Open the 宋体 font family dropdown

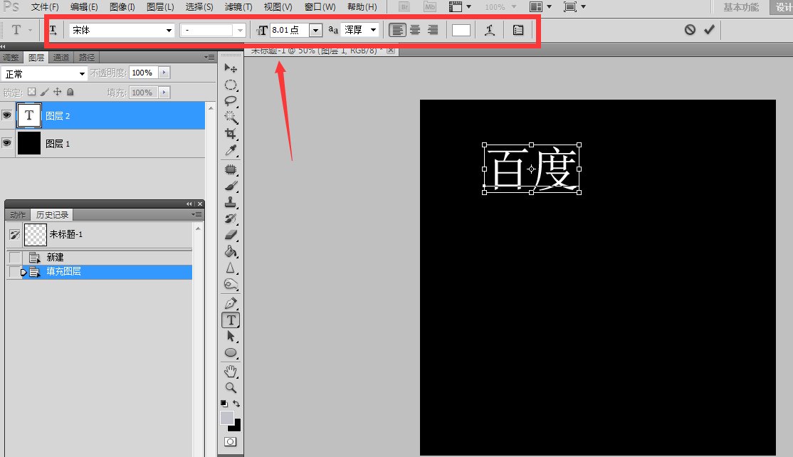(169, 30)
